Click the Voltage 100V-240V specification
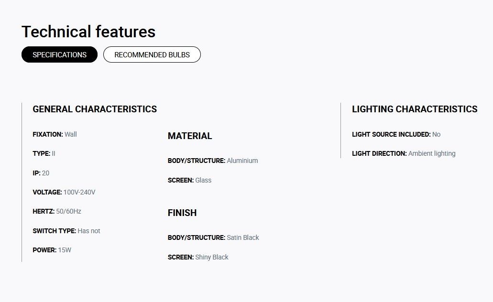This screenshot has width=493, height=302. [64, 192]
